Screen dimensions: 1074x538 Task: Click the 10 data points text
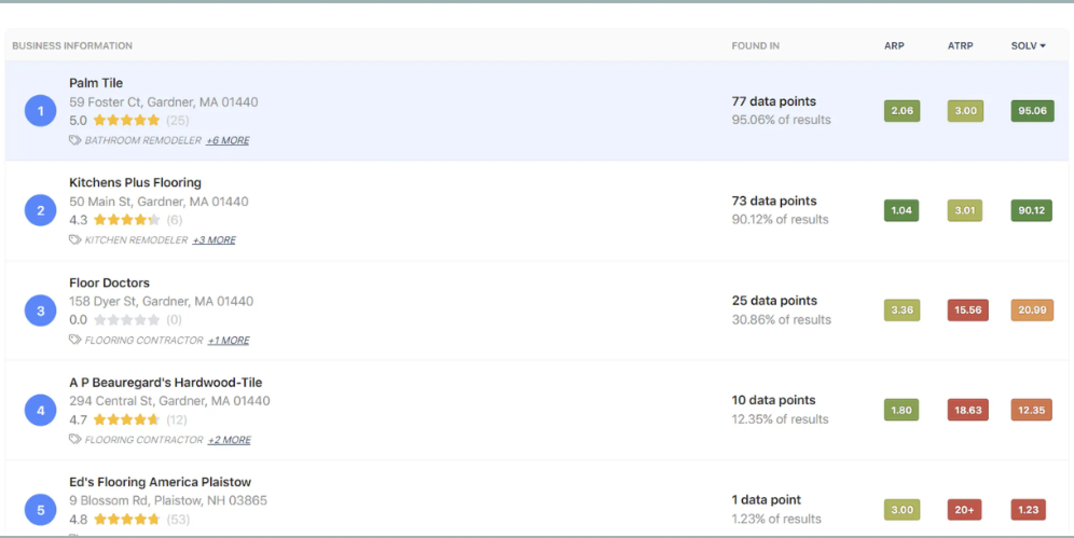point(774,401)
